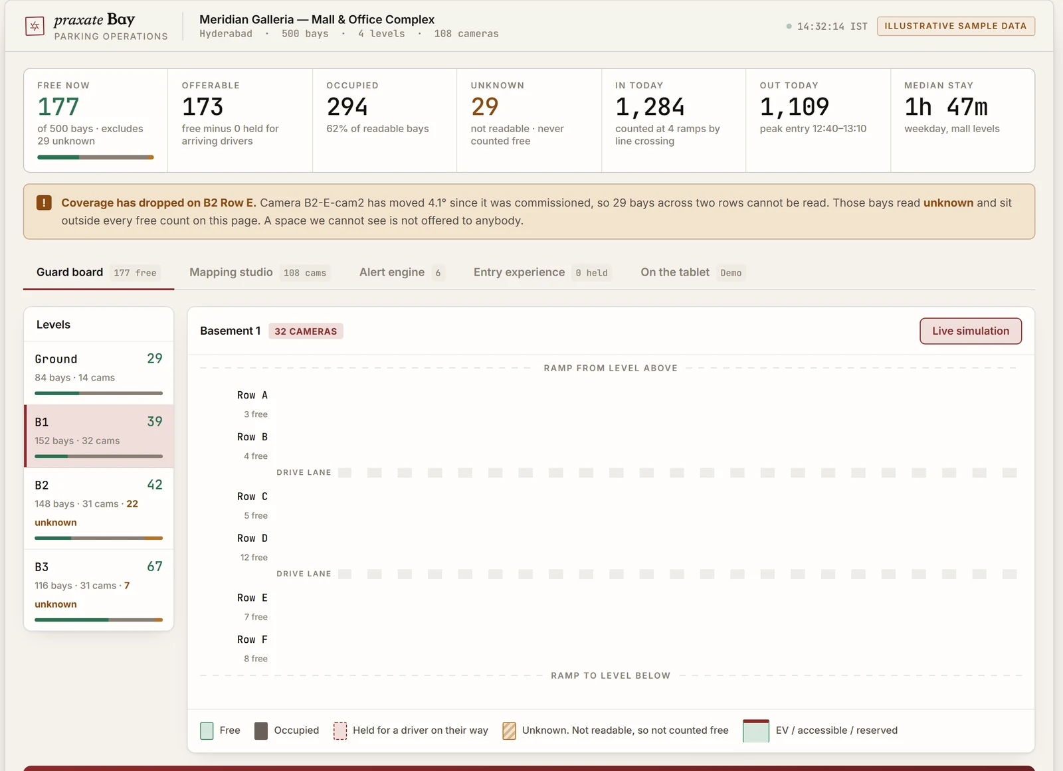Click the Row A label
1063x771 pixels.
click(x=252, y=395)
